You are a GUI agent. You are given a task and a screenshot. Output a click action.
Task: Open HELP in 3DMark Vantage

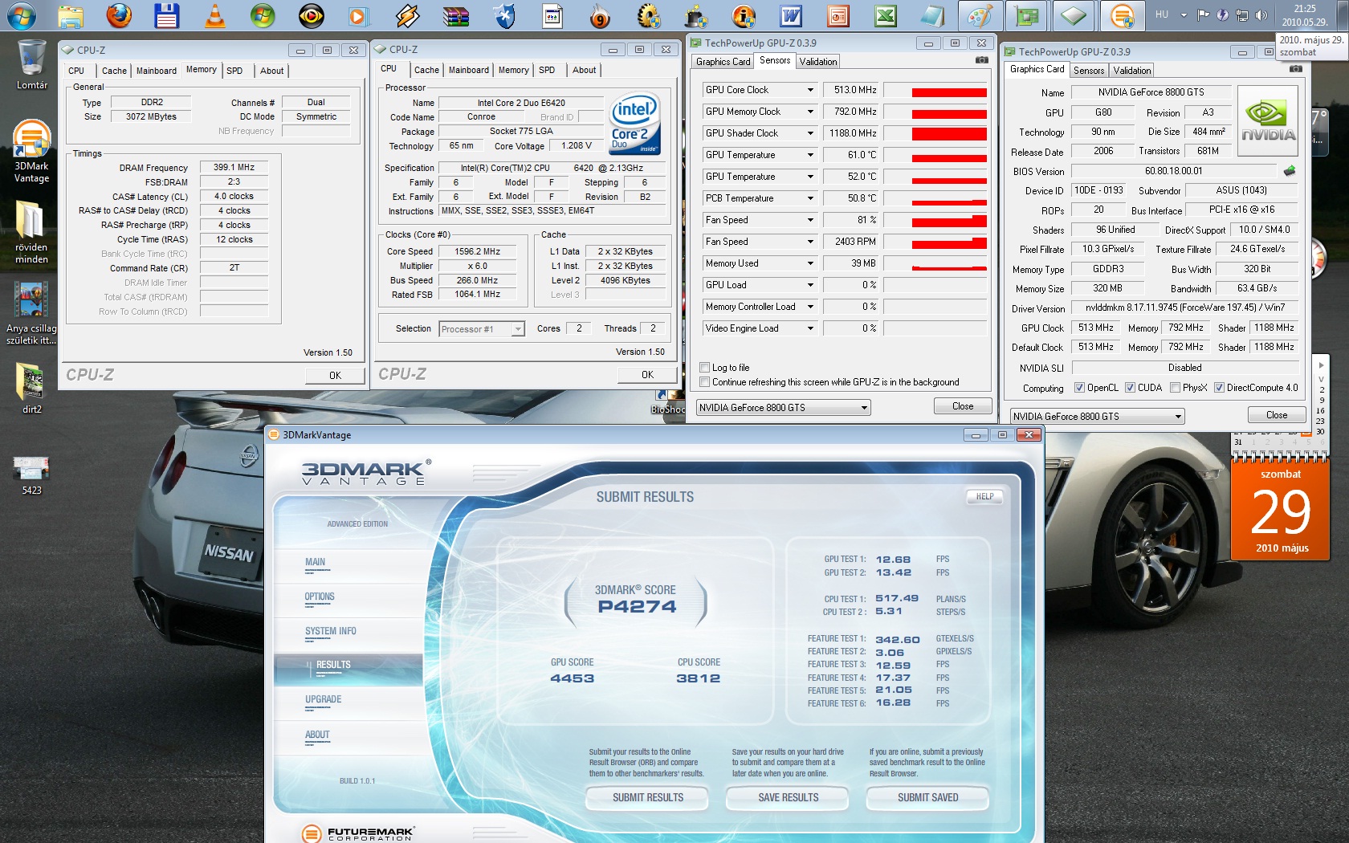(985, 497)
